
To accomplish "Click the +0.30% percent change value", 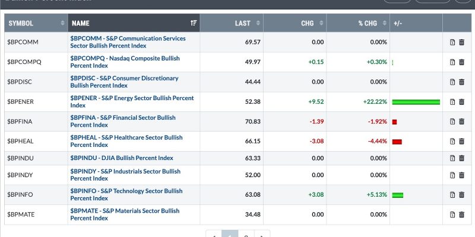I will 377,62.
